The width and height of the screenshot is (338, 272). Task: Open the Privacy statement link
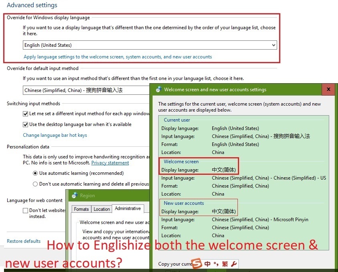click(x=110, y=163)
